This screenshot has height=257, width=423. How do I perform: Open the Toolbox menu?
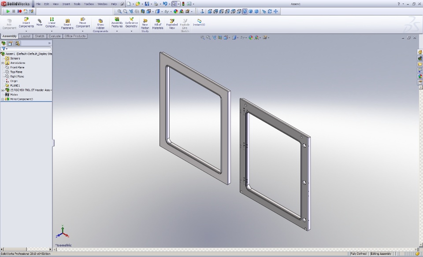pos(89,4)
